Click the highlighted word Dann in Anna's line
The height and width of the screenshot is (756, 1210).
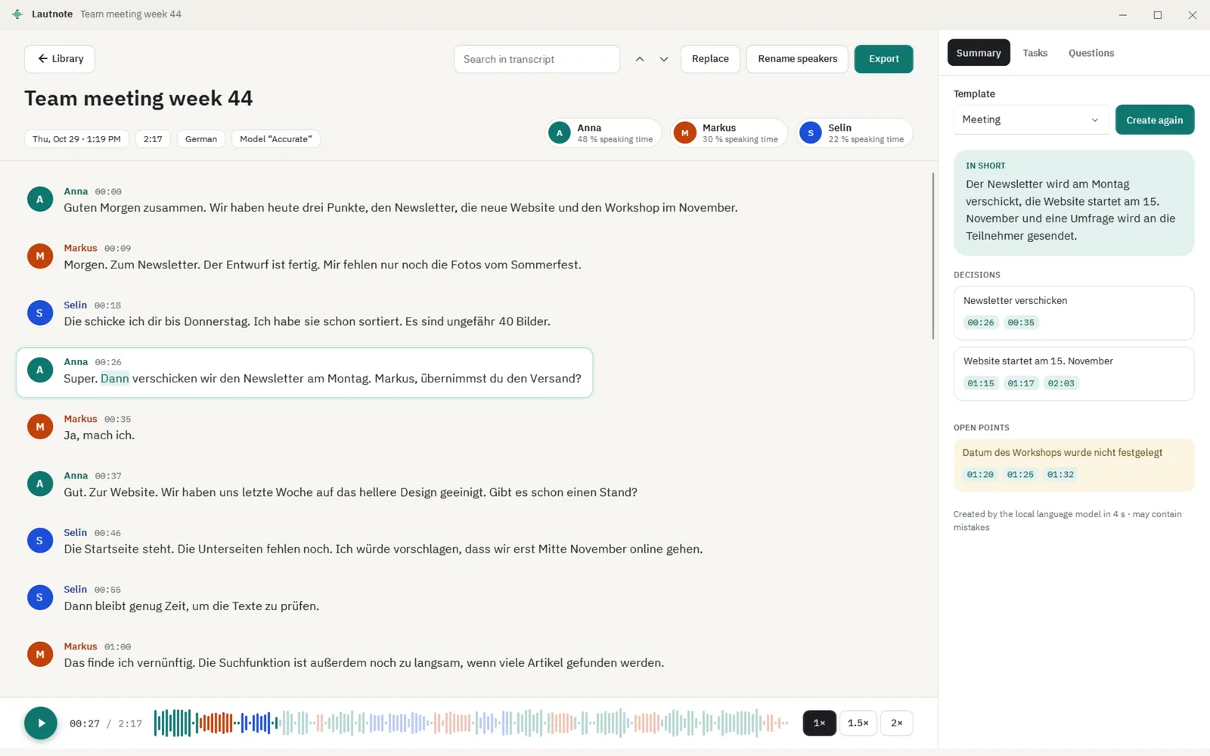pos(115,379)
